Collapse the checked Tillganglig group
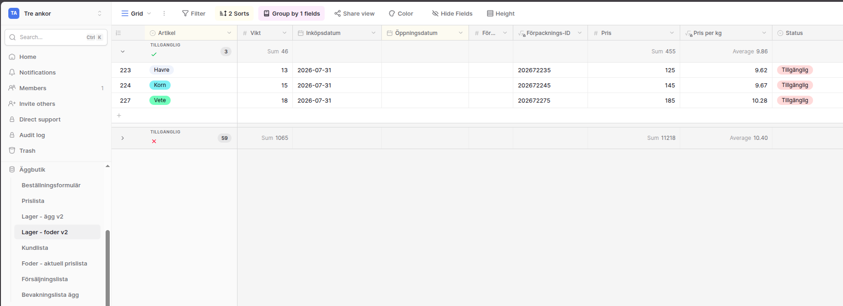This screenshot has width=843, height=306. click(123, 52)
